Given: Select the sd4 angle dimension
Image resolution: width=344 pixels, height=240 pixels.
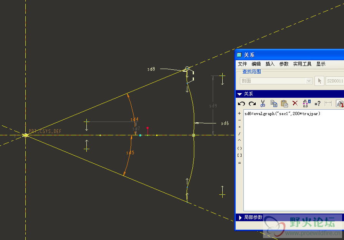Looking at the screenshot, I should pyautogui.click(x=134, y=119).
